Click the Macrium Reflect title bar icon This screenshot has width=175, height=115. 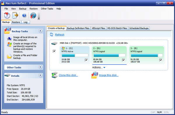[x=3, y=3]
